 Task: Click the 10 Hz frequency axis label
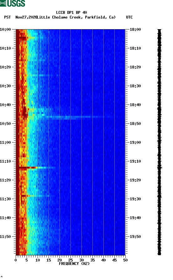coord(38,260)
